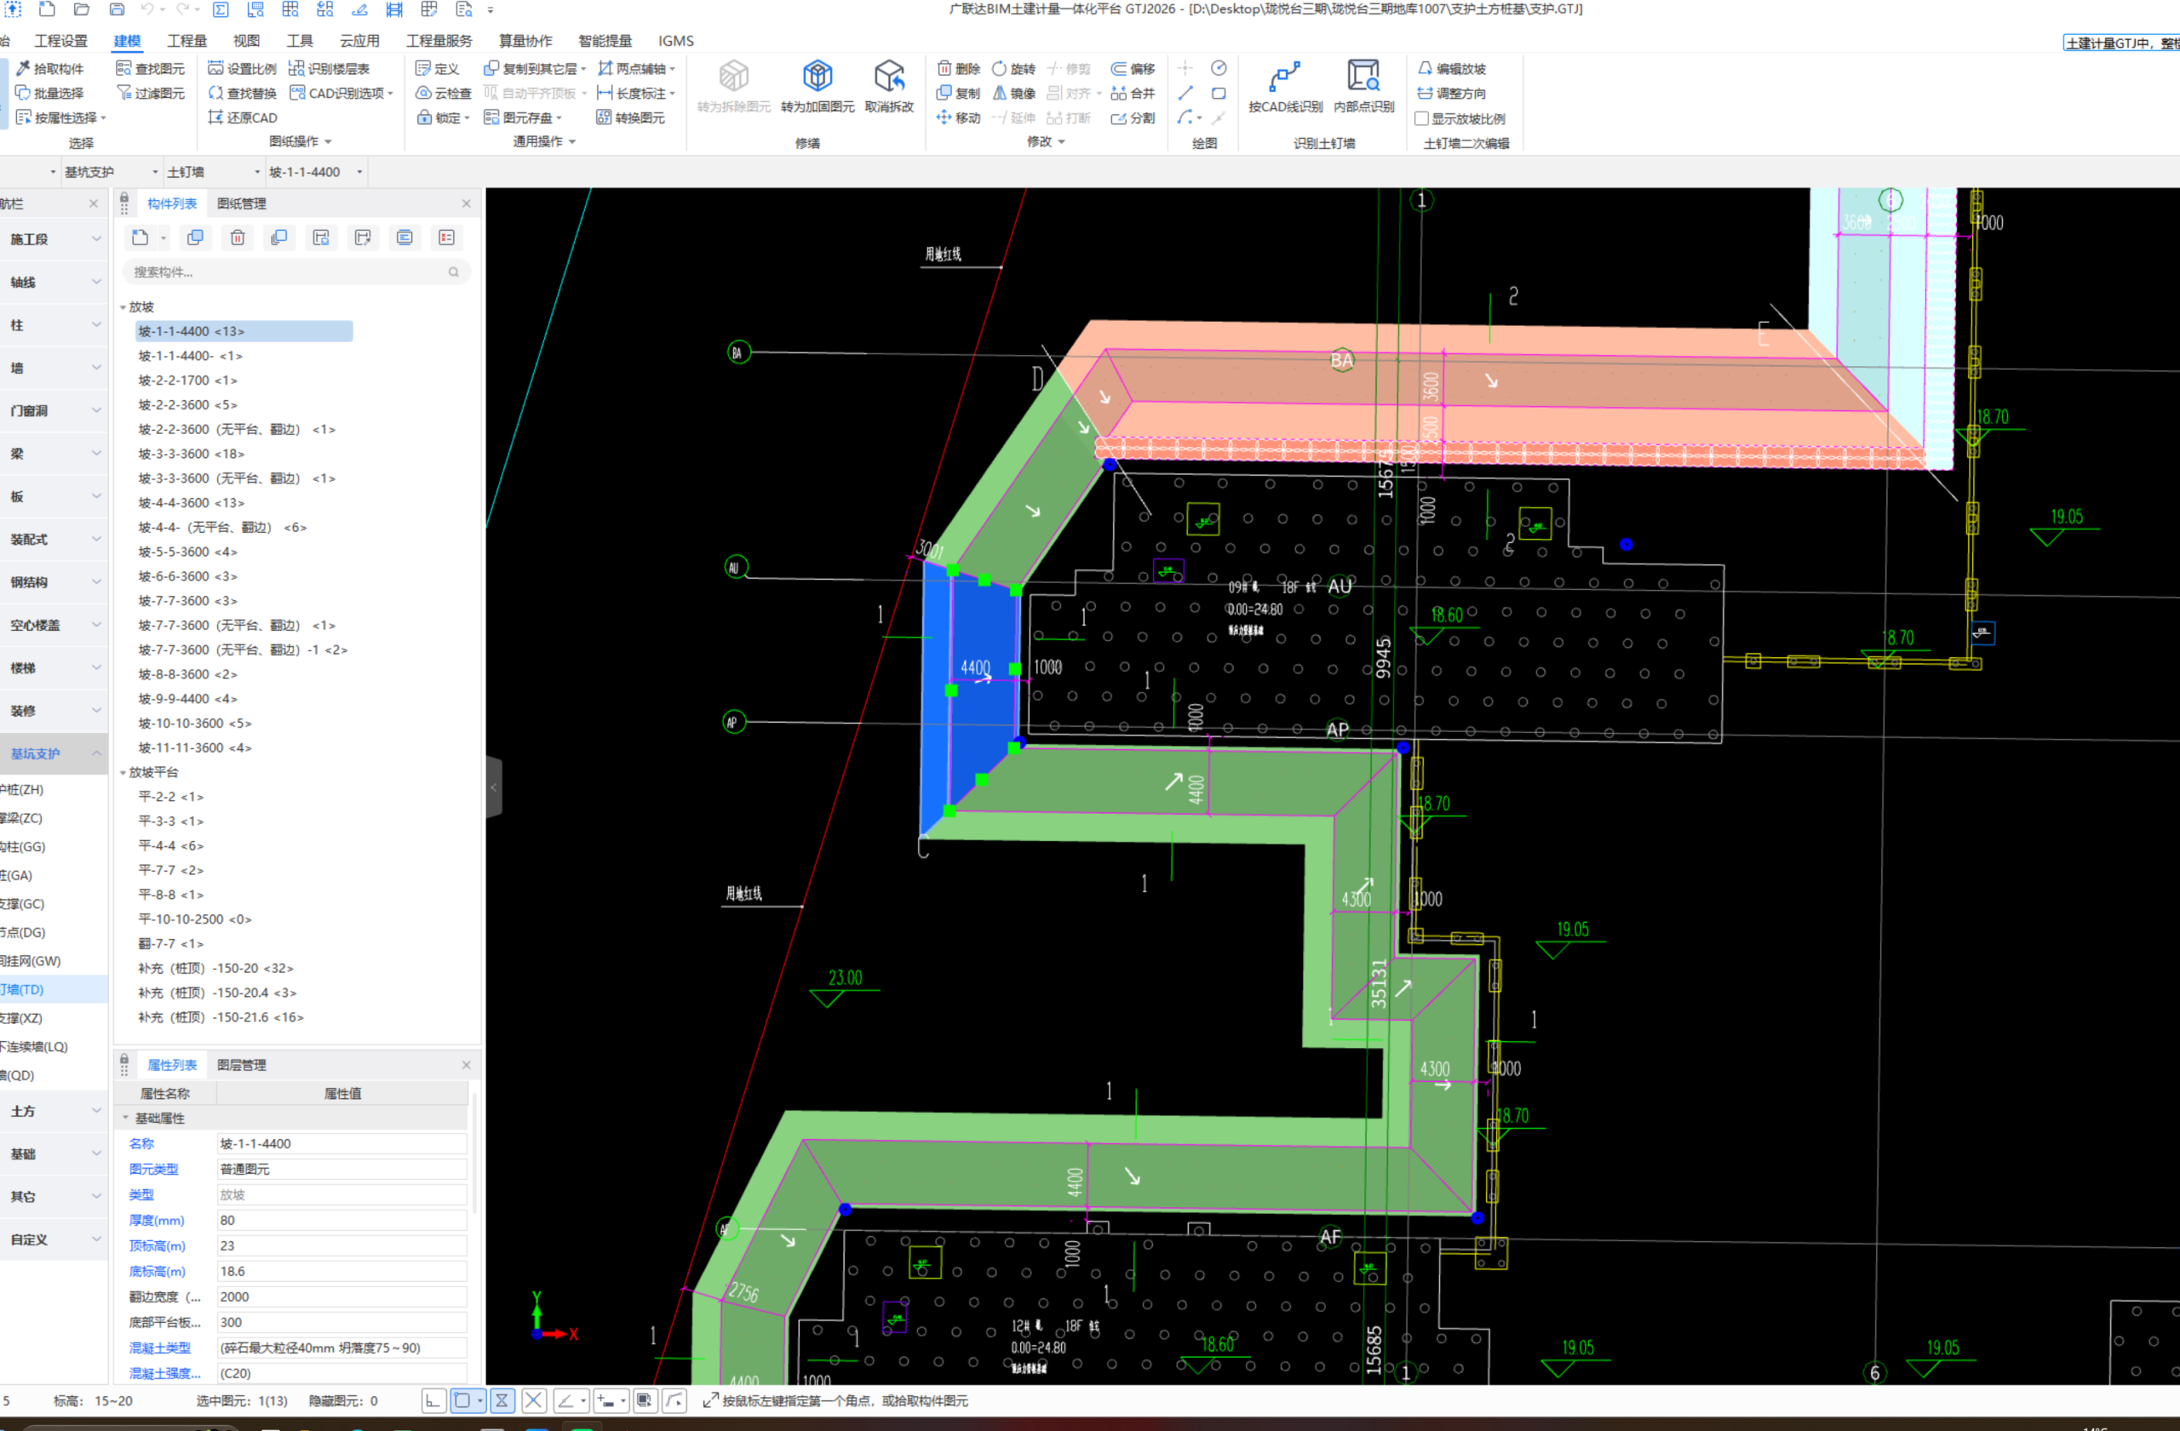Image resolution: width=2180 pixels, height=1431 pixels.
Task: Click the 取消拆改 icon
Action: (x=888, y=77)
